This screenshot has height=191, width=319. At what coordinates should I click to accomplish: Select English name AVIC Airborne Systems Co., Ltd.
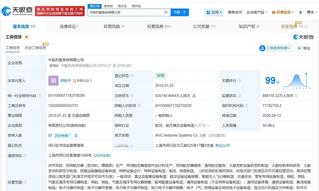[x=181, y=135]
